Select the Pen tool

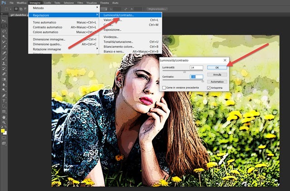pos(4,95)
